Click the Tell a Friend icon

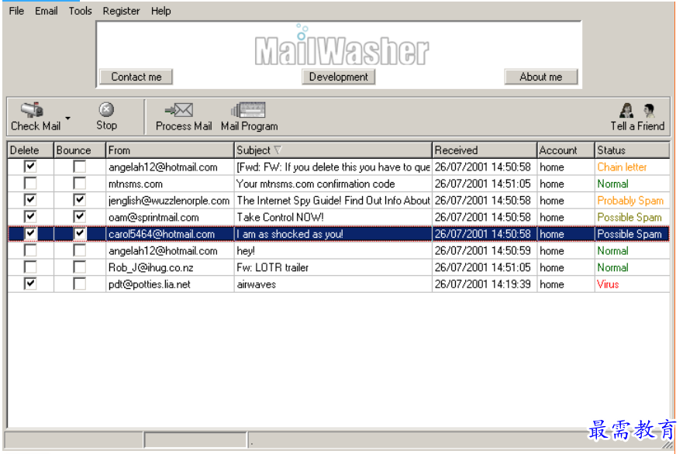(x=637, y=111)
